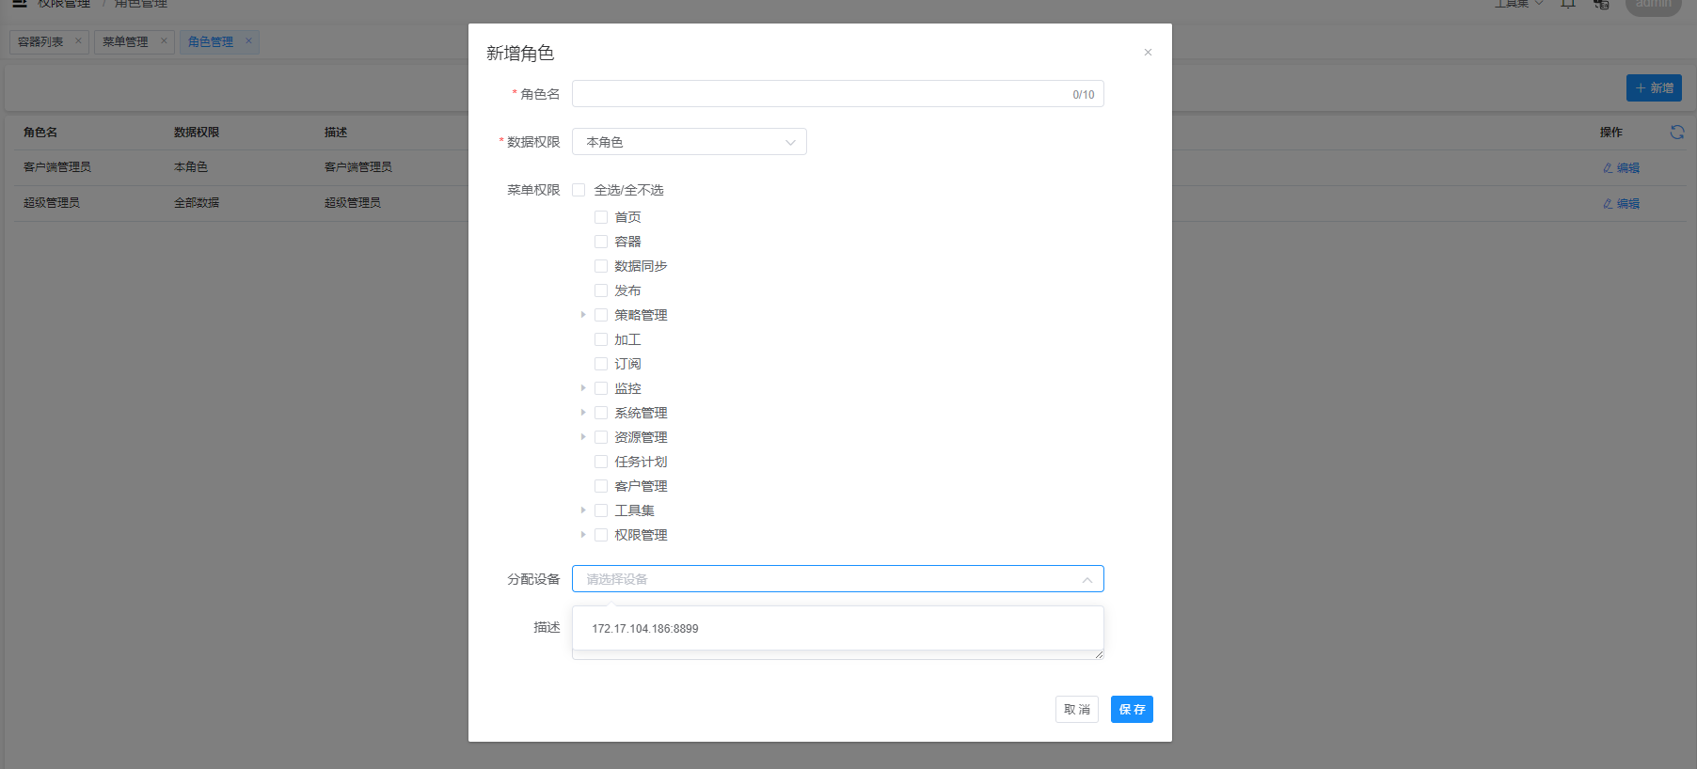Close the 新增角色 dialog with the X icon
Image resolution: width=1697 pixels, height=769 pixels.
tap(1148, 53)
